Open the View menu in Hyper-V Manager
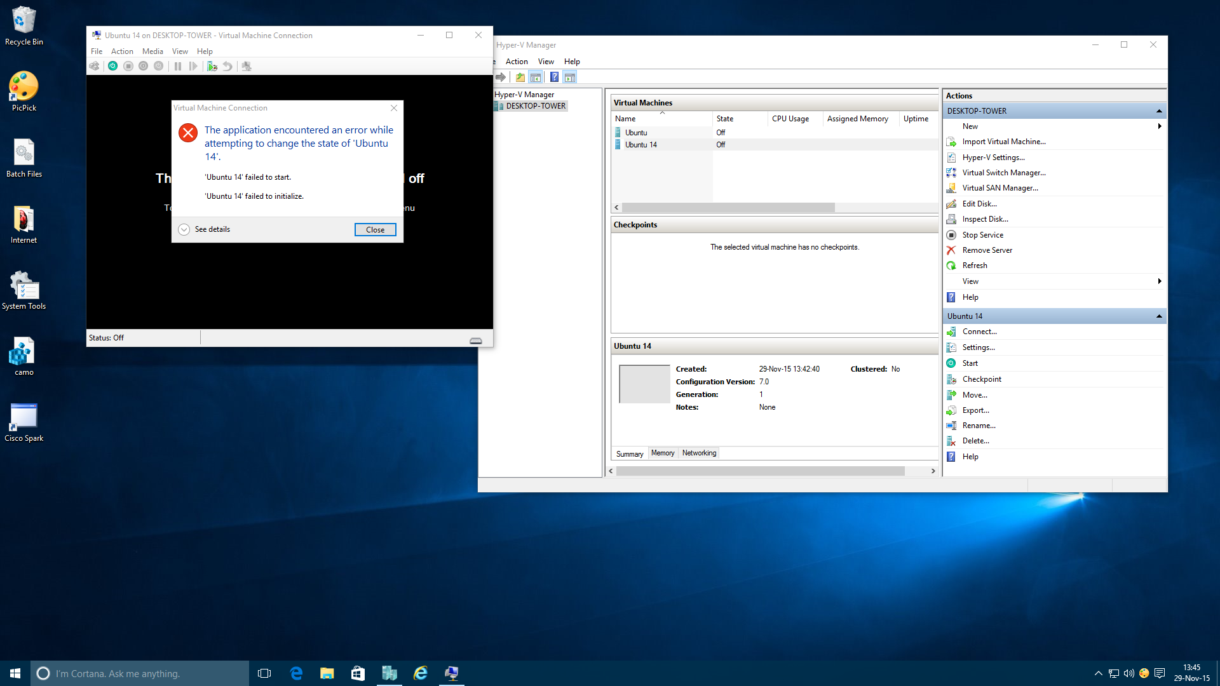Viewport: 1220px width, 686px height. pos(546,62)
